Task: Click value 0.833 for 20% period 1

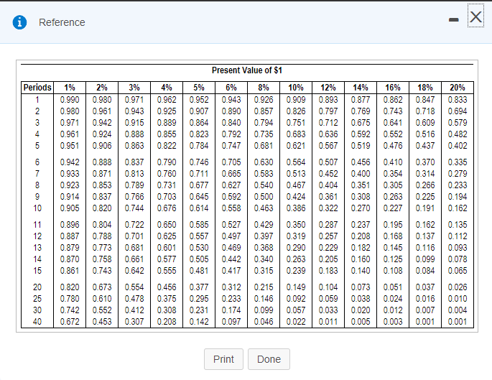Action: coord(458,100)
